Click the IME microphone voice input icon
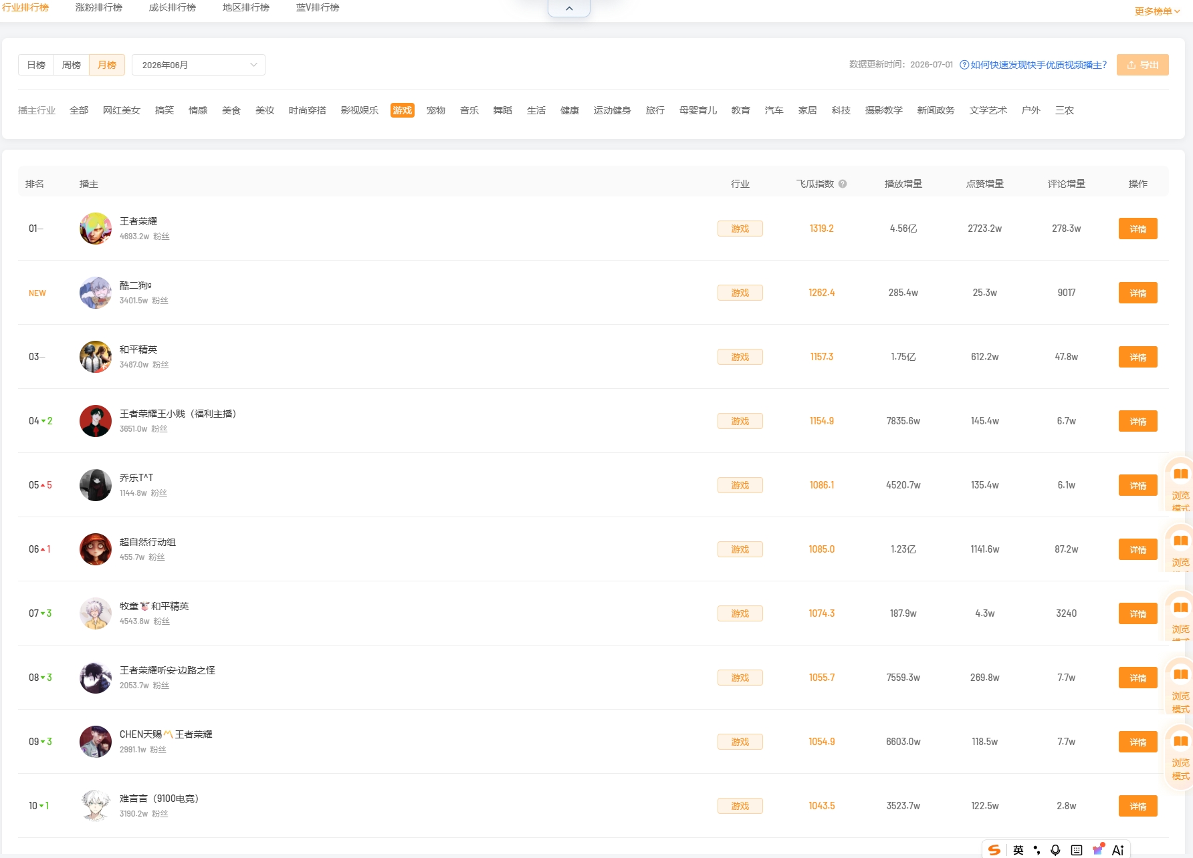Screen dimensions: 1193x858 pos(1055,850)
